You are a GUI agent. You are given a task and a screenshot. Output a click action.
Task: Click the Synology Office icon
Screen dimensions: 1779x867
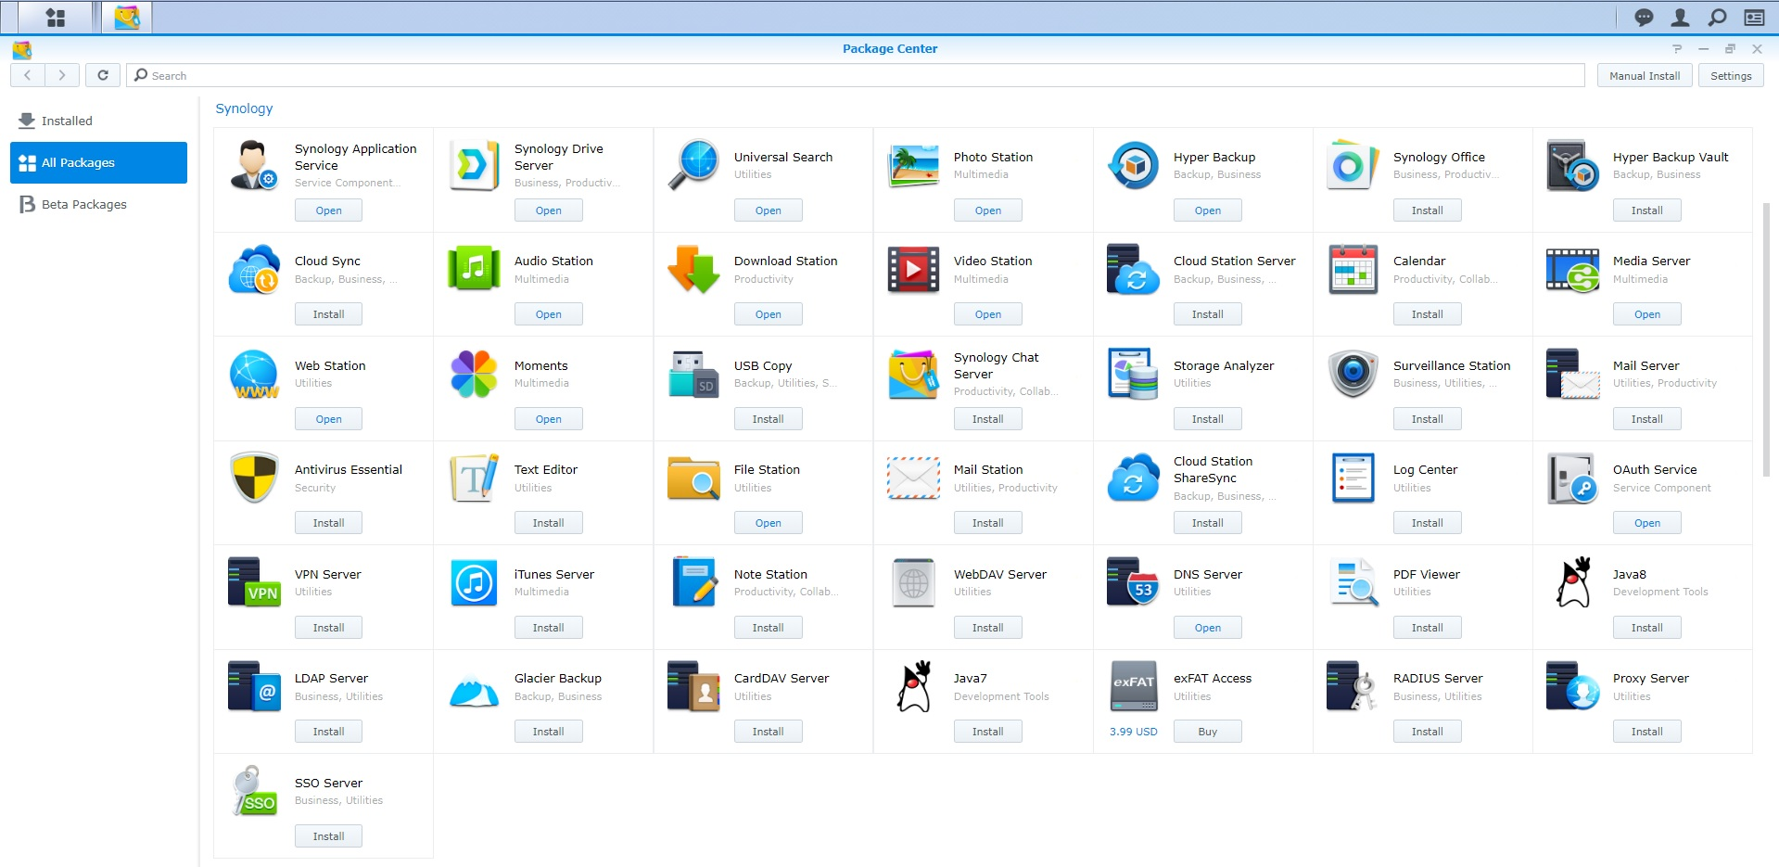[x=1353, y=165]
